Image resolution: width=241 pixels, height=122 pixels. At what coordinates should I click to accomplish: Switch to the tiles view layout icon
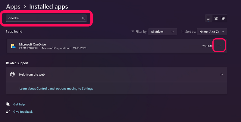click(x=223, y=18)
